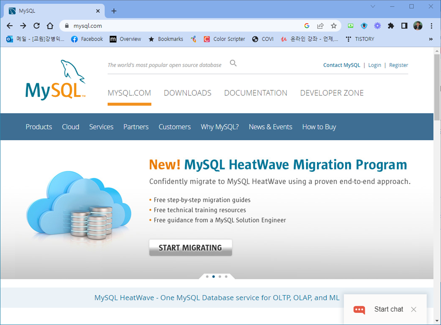Open the Cloud menu
The image size is (441, 325).
(x=70, y=127)
